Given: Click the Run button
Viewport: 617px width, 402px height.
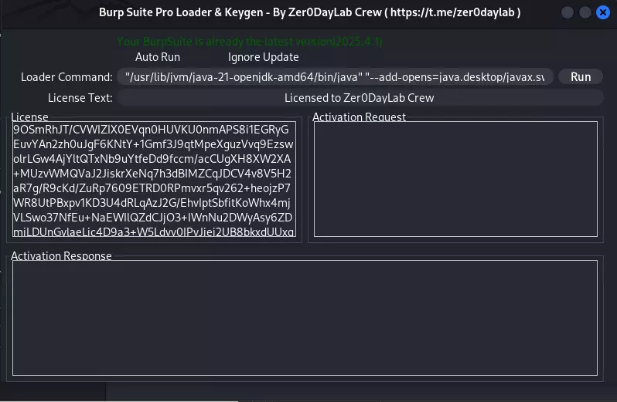Looking at the screenshot, I should tap(581, 77).
